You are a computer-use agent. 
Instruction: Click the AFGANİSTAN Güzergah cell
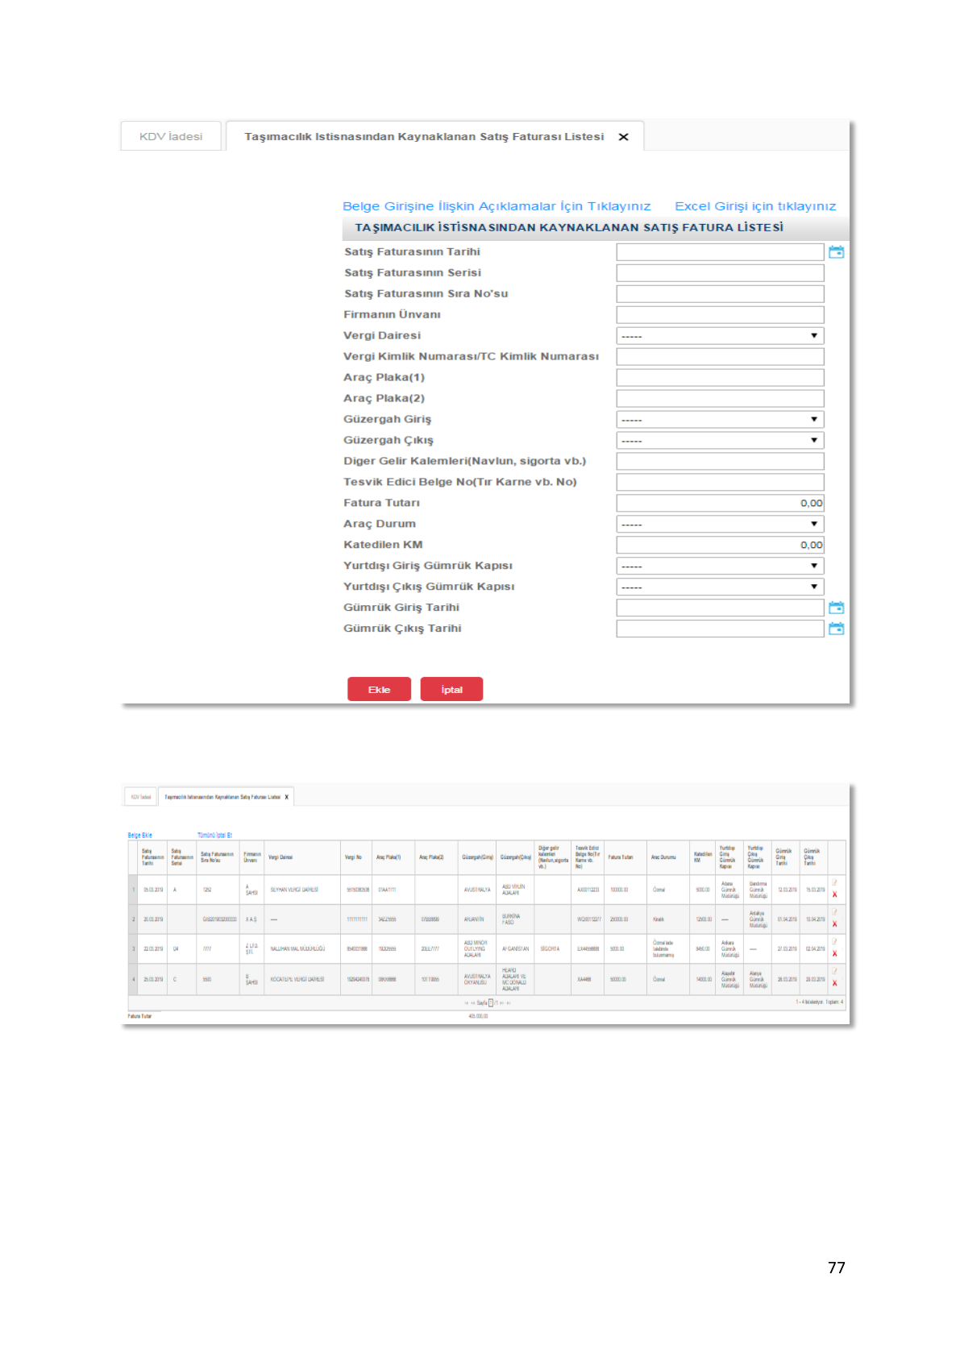click(x=516, y=949)
